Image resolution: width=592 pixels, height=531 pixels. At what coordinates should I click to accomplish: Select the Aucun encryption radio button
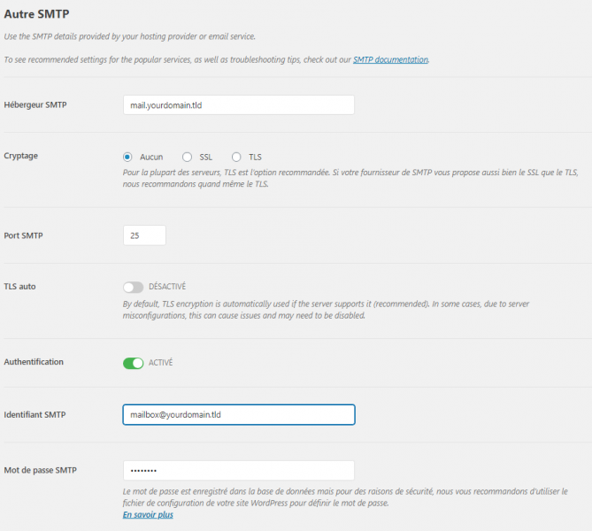pos(127,157)
